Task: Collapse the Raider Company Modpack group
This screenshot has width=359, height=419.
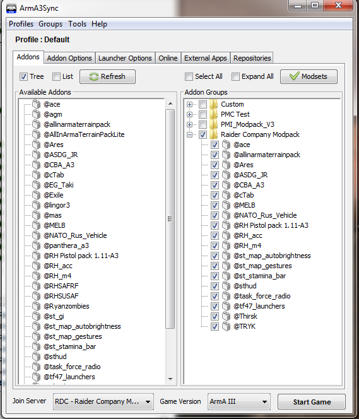Action: 190,134
